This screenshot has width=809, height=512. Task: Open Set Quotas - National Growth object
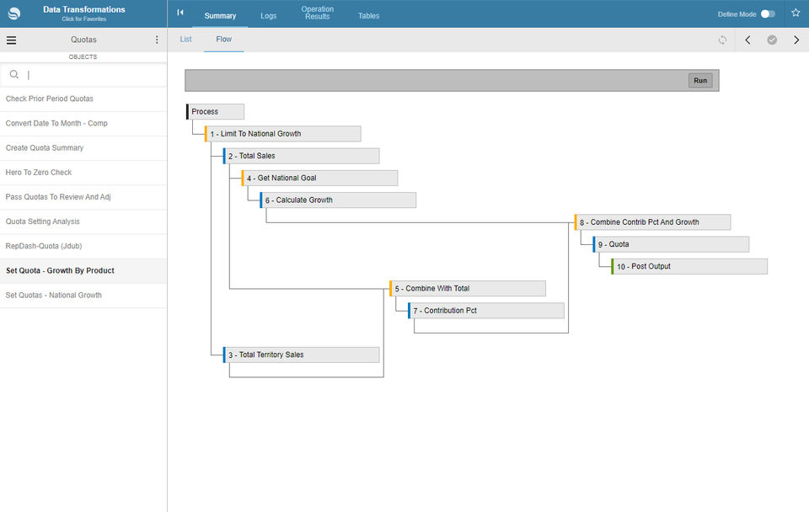[83, 295]
